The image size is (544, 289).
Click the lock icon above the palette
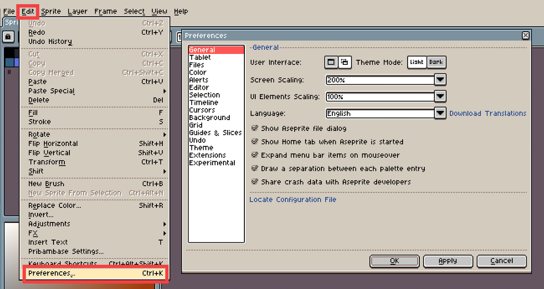pos(9,37)
